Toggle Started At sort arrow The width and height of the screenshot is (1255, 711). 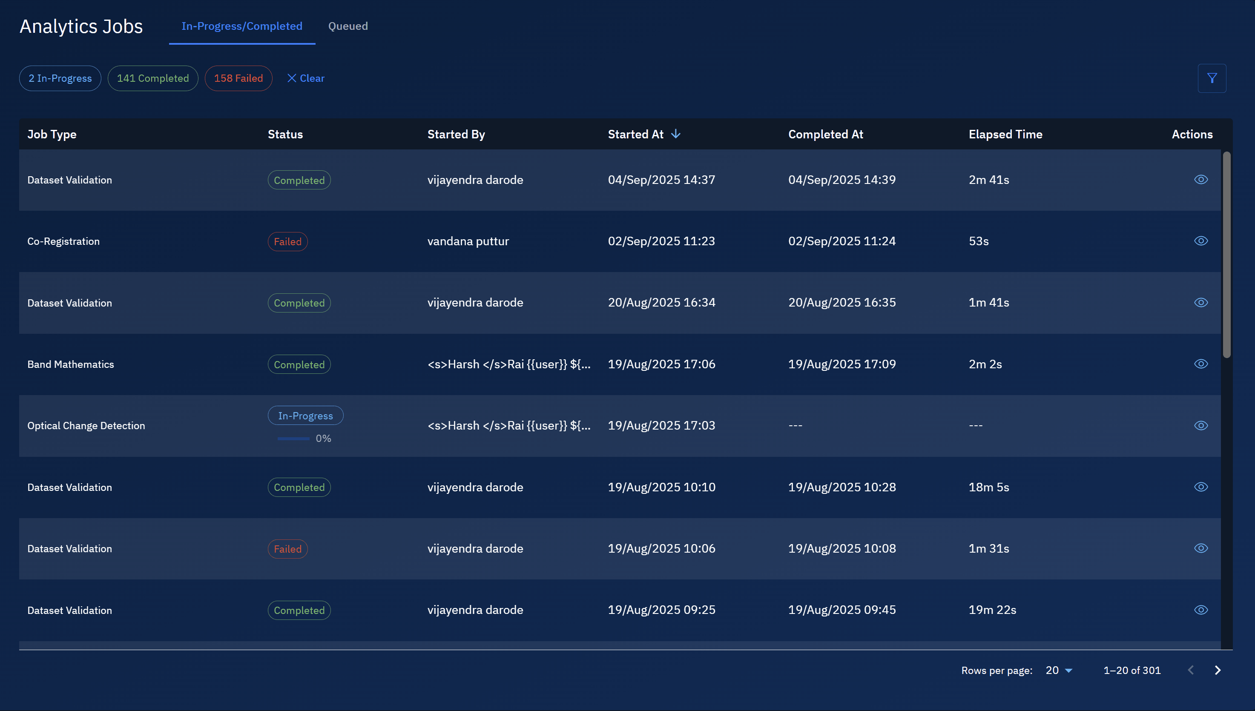pos(676,134)
